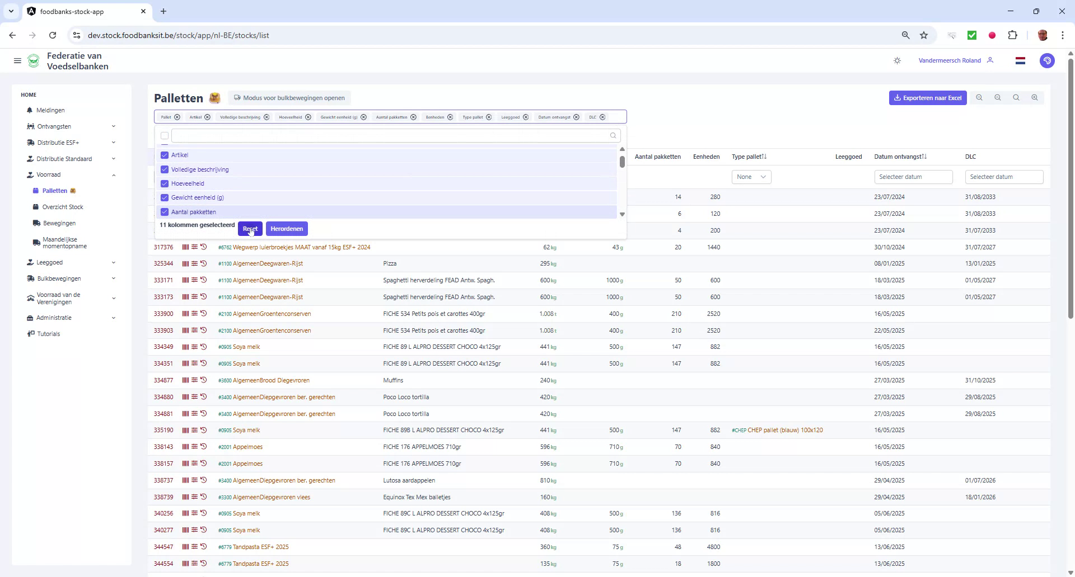Toggle the select-all checkbox in the column picker
This screenshot has width=1075, height=577.
(x=164, y=135)
